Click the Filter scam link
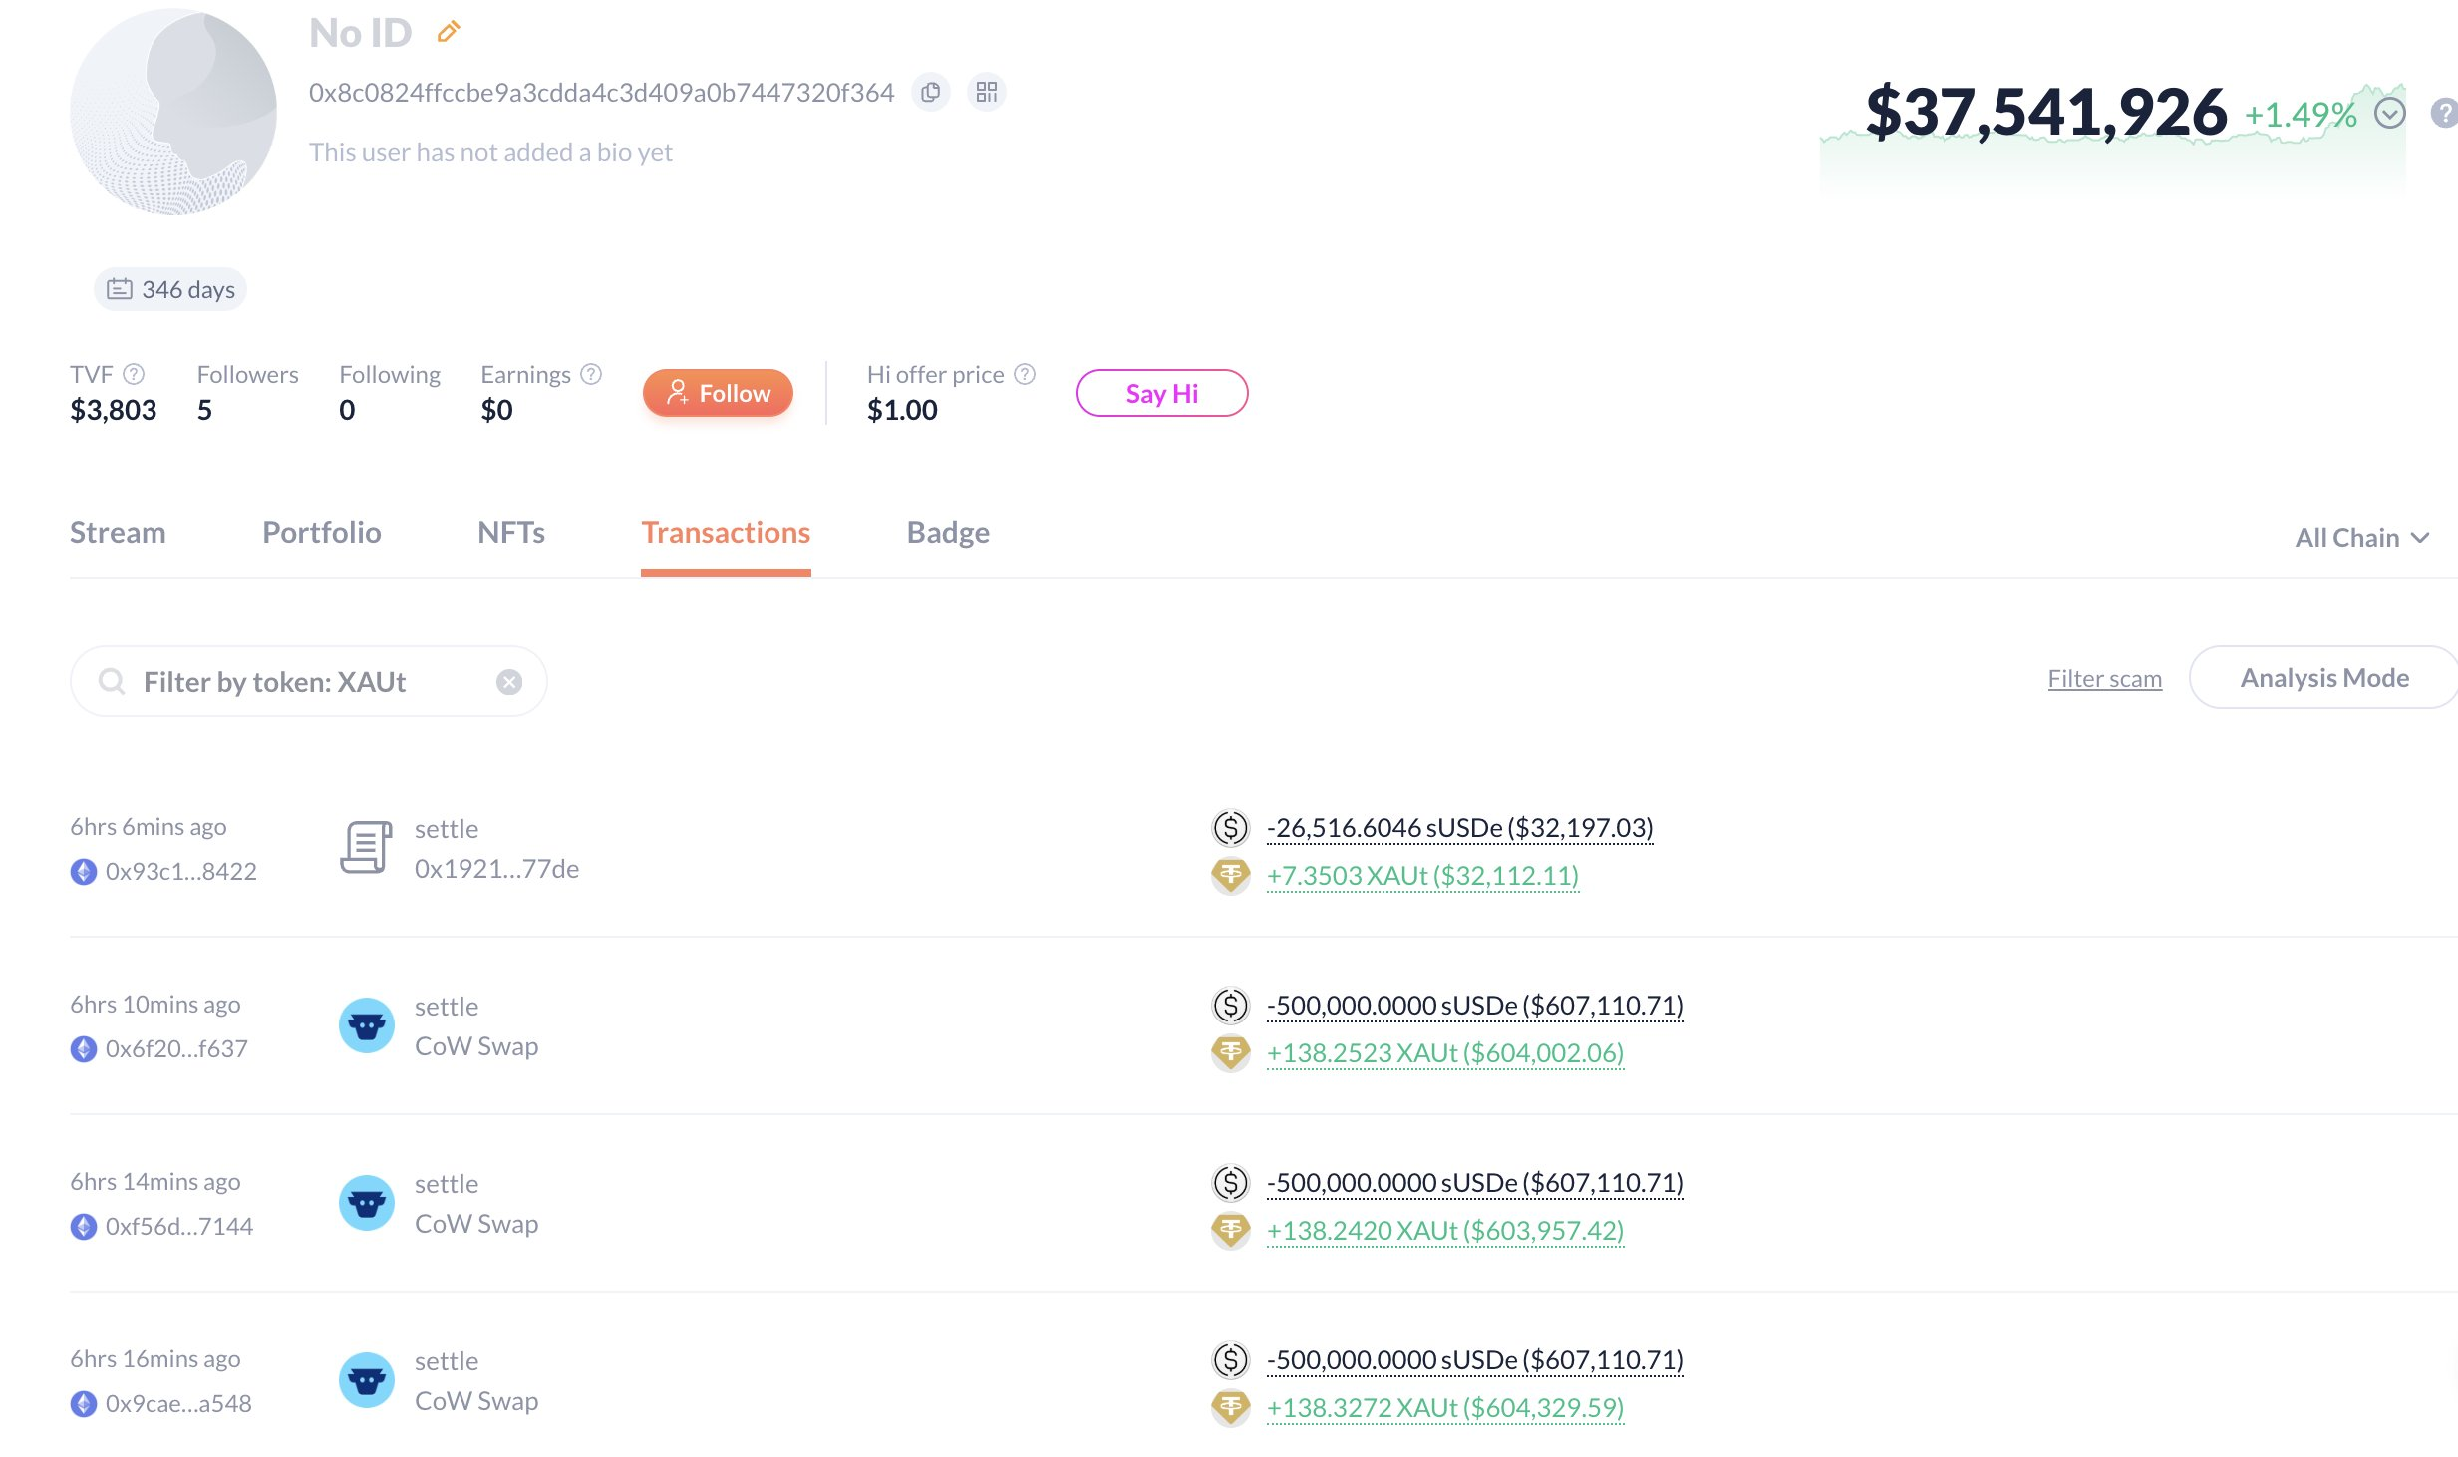Screen dimensions: 2458x1457 click(2104, 679)
